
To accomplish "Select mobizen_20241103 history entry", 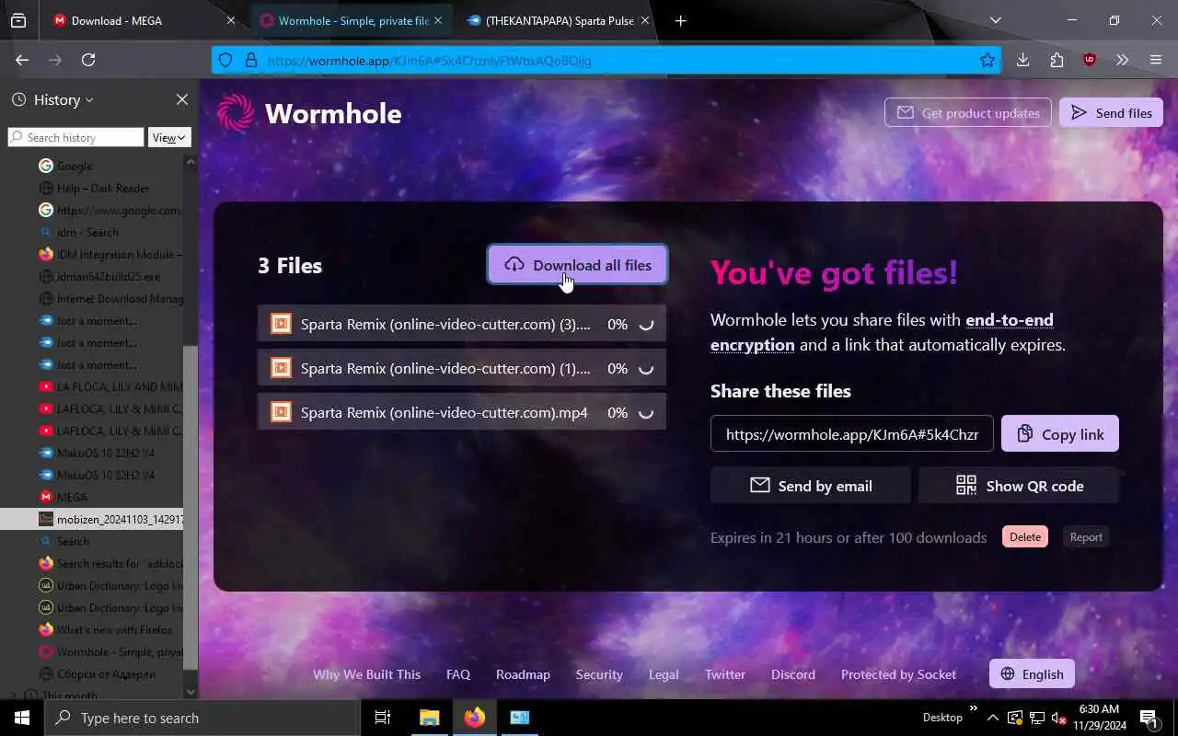I will pos(92,519).
